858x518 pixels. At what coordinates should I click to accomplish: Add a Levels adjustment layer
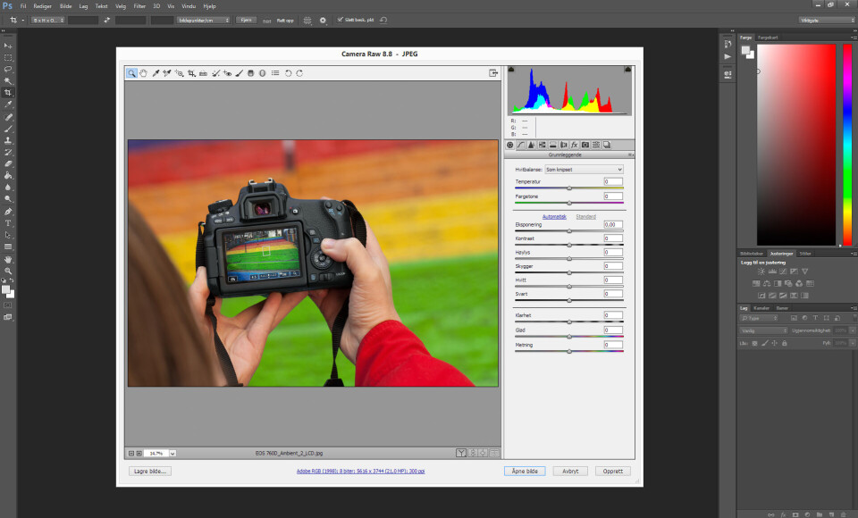pos(772,272)
